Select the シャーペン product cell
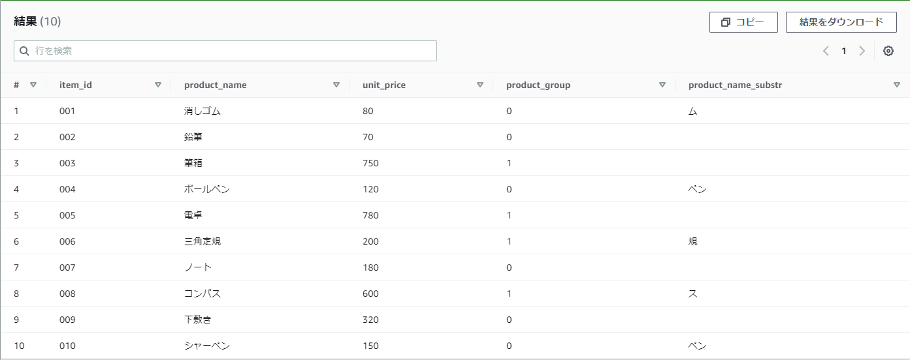910x360 pixels. point(207,346)
